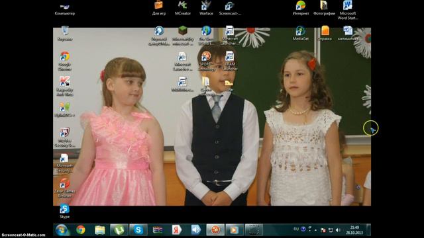Screen dimensions: 424x238
Task: Open the blue speaker app in taskbar
Action: [x=196, y=230]
